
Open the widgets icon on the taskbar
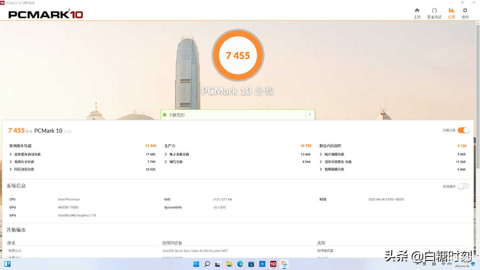8,264
